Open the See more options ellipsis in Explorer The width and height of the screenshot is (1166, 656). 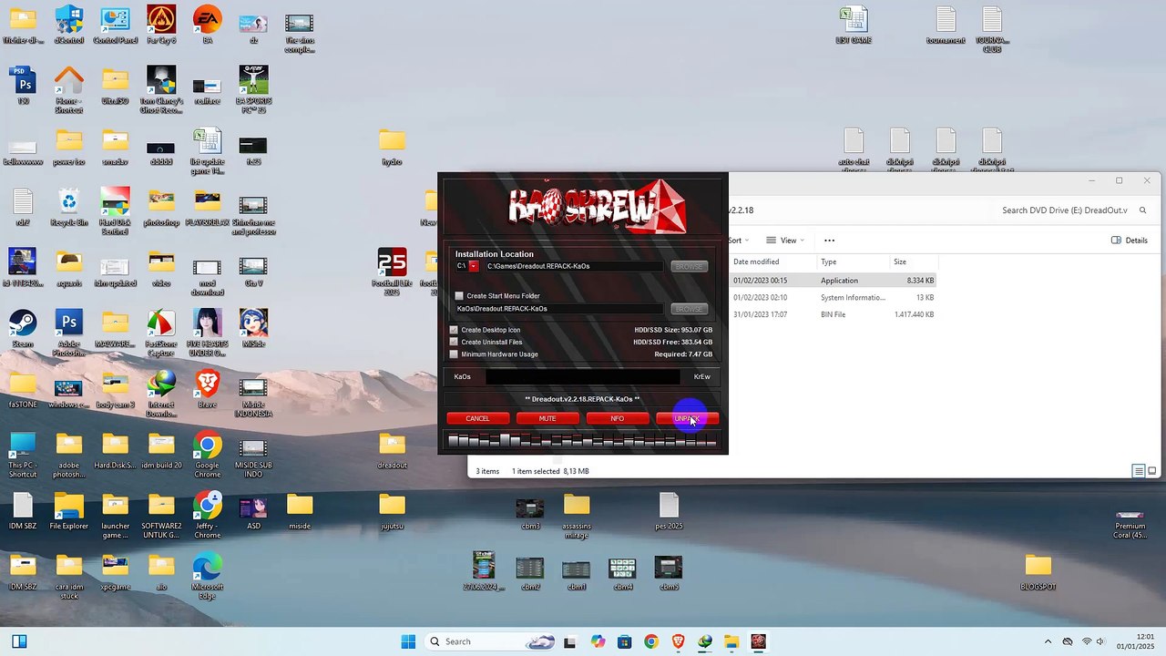point(829,241)
